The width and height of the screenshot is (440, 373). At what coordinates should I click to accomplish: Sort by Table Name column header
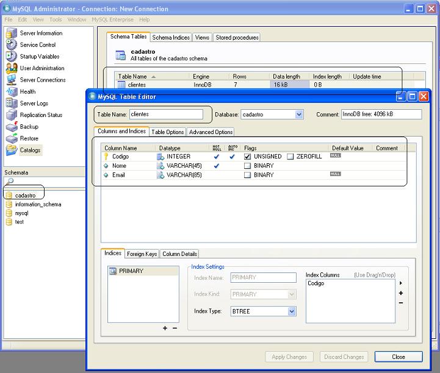(x=151, y=76)
